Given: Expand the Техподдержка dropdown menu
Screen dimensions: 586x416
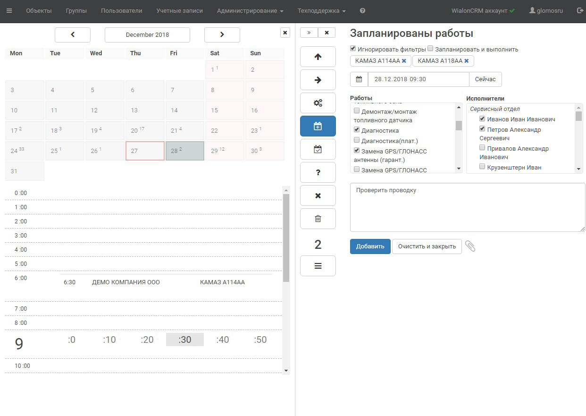Looking at the screenshot, I should tap(321, 10).
